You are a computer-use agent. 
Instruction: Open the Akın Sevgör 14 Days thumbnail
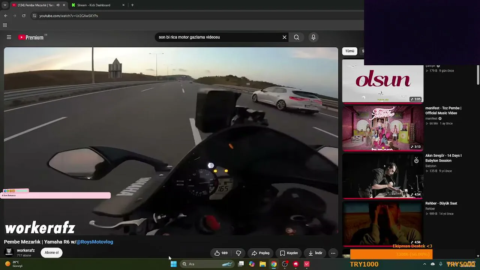pos(383,176)
